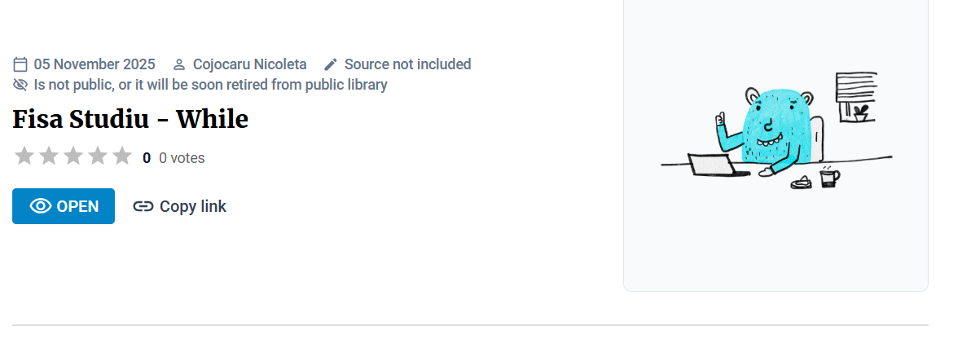Screen dimensions: 971x348
Task: Give a five-star rating
Action: (x=122, y=156)
